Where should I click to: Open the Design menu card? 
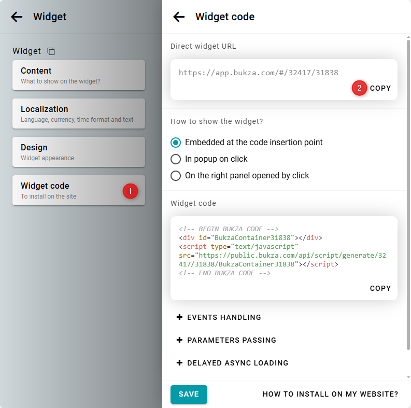pos(79,152)
